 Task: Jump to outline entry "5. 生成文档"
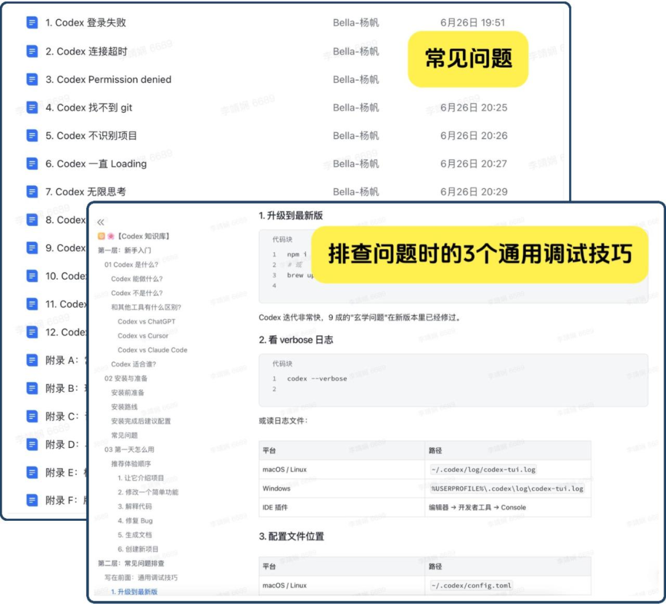click(134, 534)
